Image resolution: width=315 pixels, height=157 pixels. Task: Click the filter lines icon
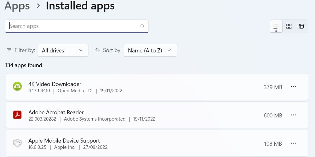(x=9, y=50)
